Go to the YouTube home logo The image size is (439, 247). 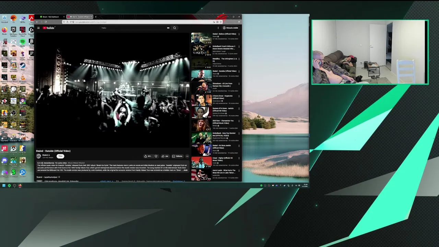49,28
